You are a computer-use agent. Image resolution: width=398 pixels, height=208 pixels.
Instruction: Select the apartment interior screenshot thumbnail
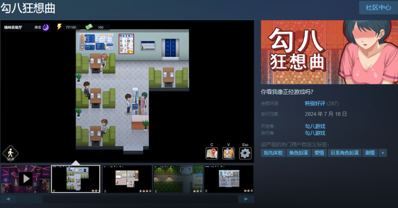click(127, 179)
